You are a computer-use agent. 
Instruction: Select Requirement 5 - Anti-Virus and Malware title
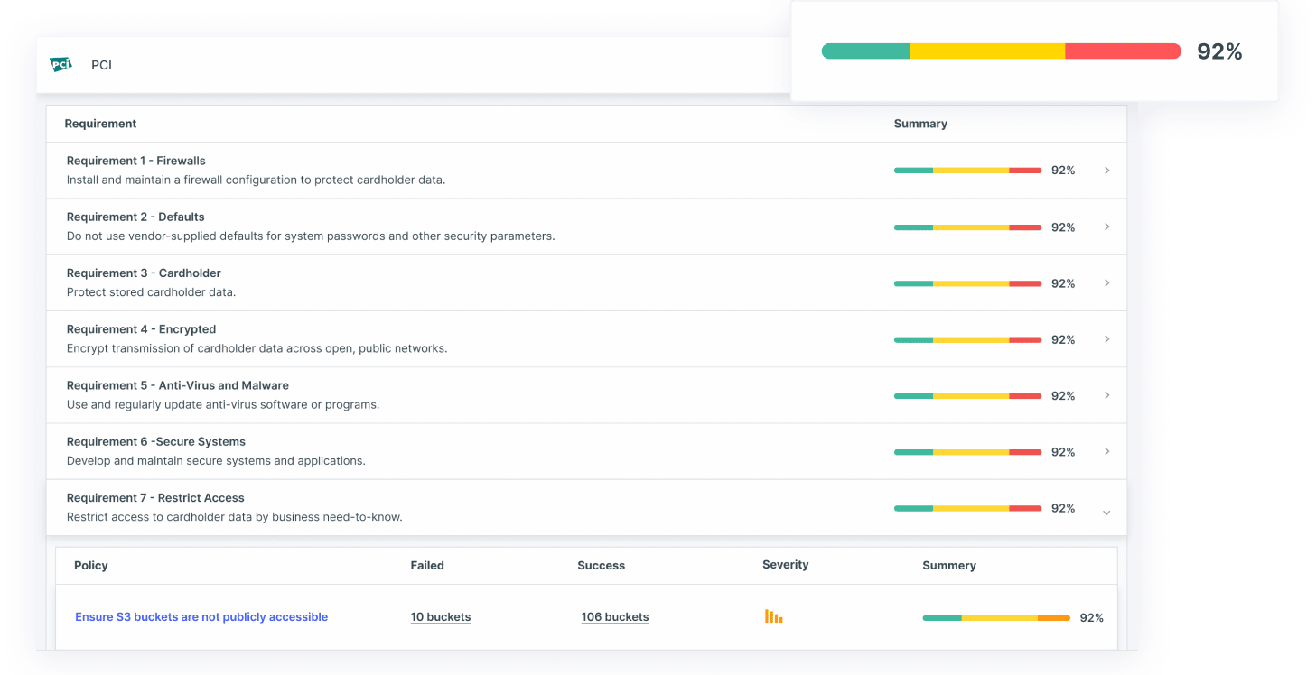178,385
